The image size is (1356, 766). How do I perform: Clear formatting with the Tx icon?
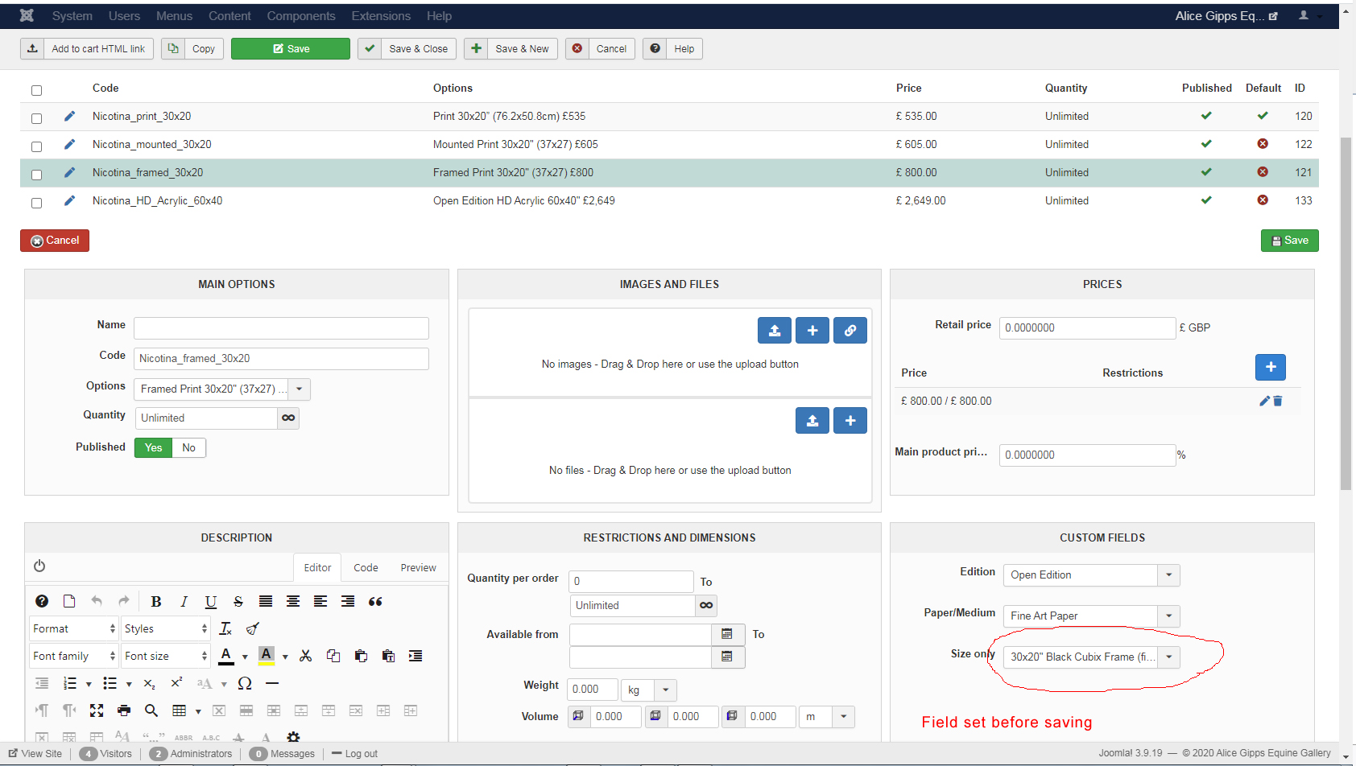pos(225,628)
